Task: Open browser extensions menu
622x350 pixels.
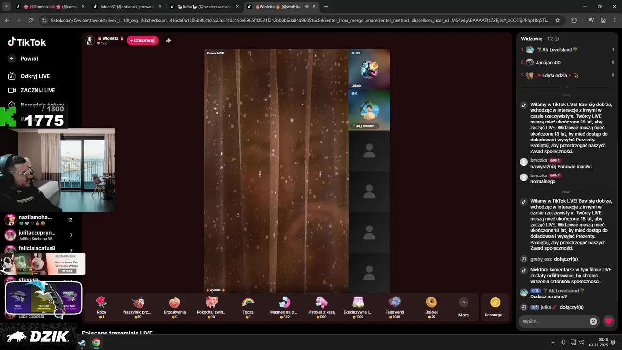Action: click(x=574, y=20)
